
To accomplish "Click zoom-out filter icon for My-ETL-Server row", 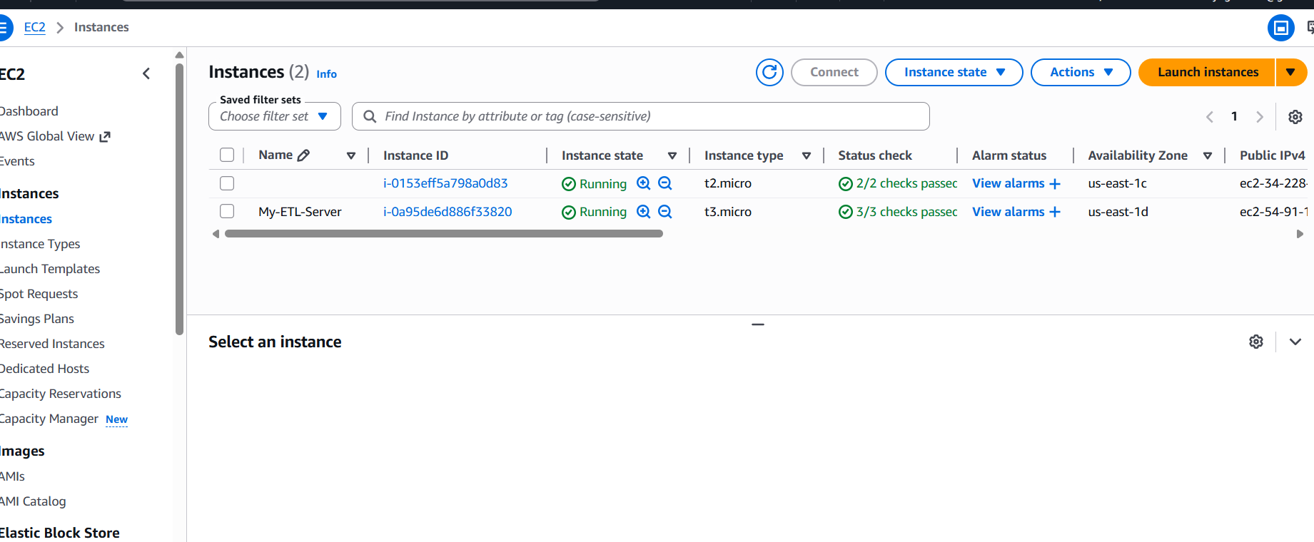I will [x=664, y=212].
